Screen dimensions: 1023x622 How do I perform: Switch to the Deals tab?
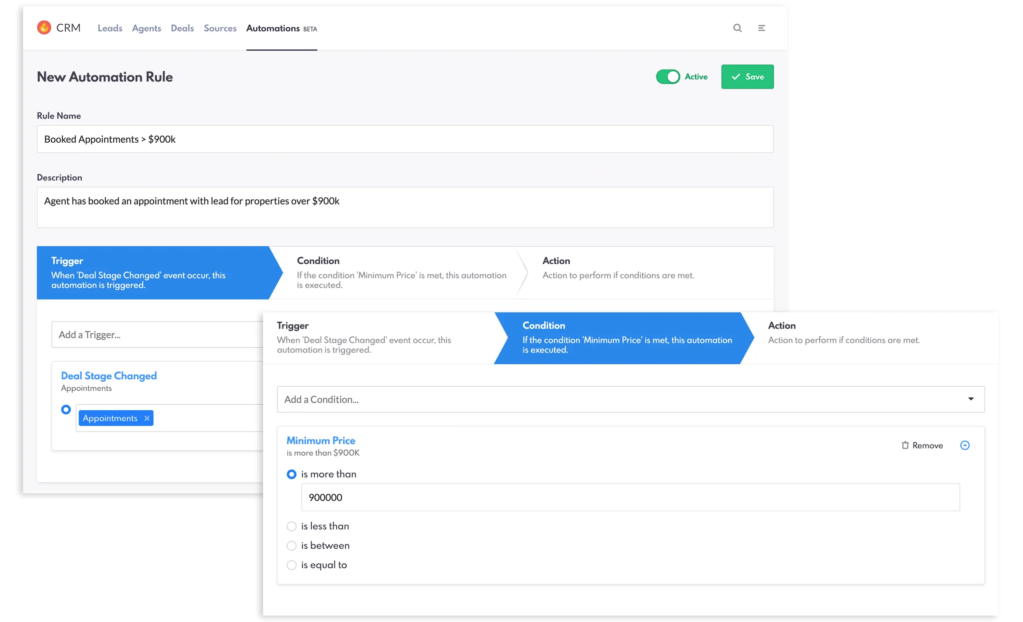(x=182, y=28)
